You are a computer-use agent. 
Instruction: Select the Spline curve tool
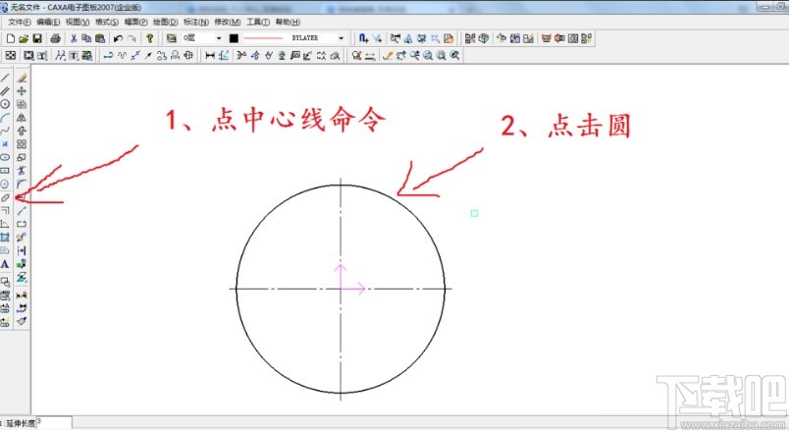tap(5, 131)
